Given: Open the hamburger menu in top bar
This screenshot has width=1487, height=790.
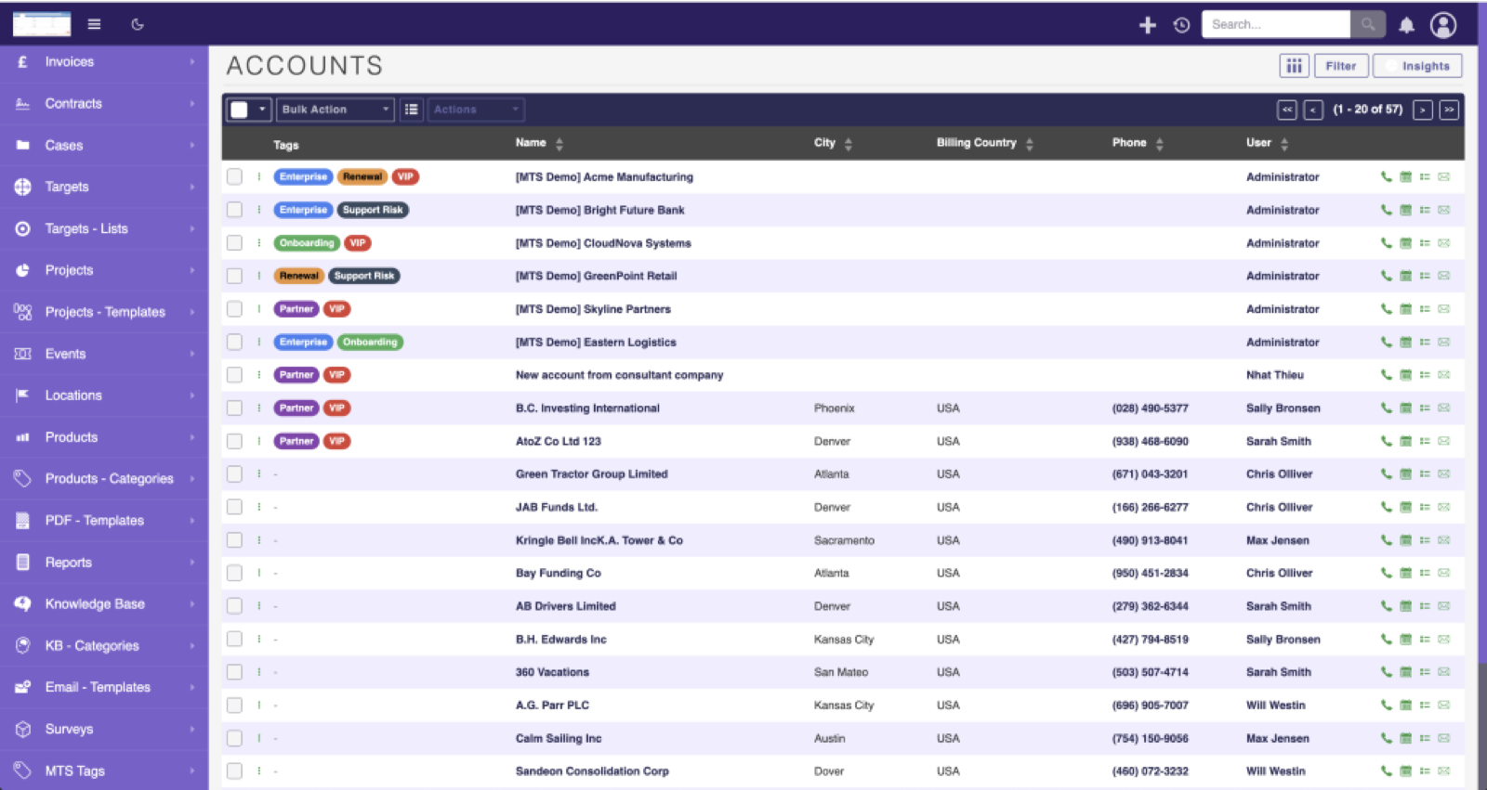Looking at the screenshot, I should point(94,24).
